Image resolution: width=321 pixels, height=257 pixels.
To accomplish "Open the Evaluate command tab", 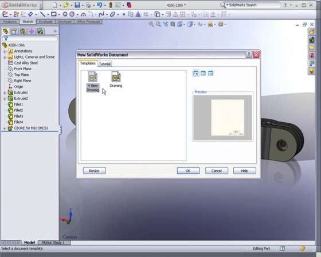I will click(x=45, y=22).
